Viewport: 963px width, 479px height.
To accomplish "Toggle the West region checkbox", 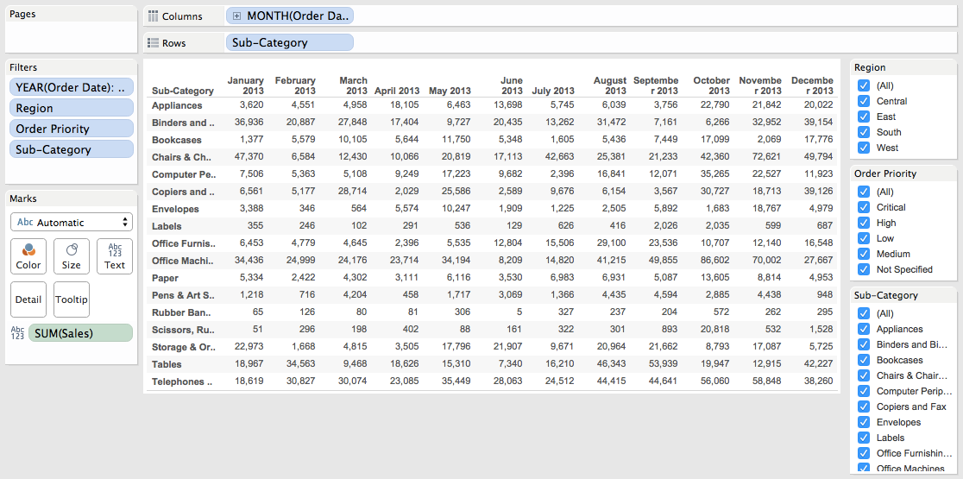I will point(864,148).
